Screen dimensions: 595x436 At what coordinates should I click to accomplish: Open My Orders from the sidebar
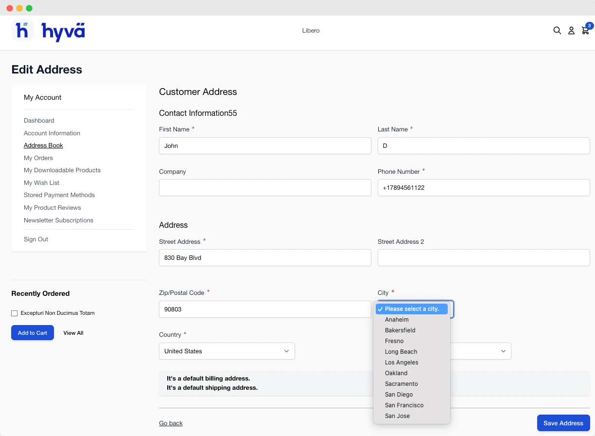(x=38, y=158)
